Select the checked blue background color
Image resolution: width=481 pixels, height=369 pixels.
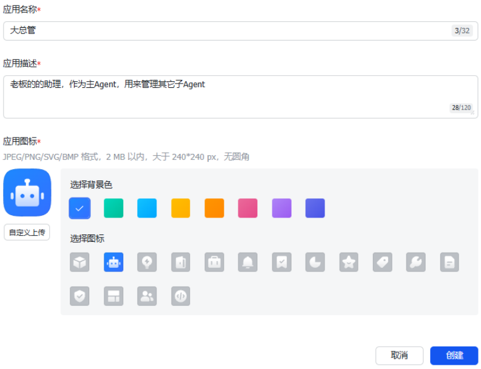79,208
